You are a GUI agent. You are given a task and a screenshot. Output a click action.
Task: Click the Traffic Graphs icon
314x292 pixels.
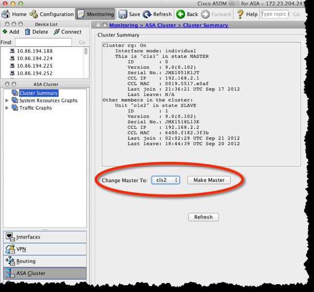[x=15, y=108]
